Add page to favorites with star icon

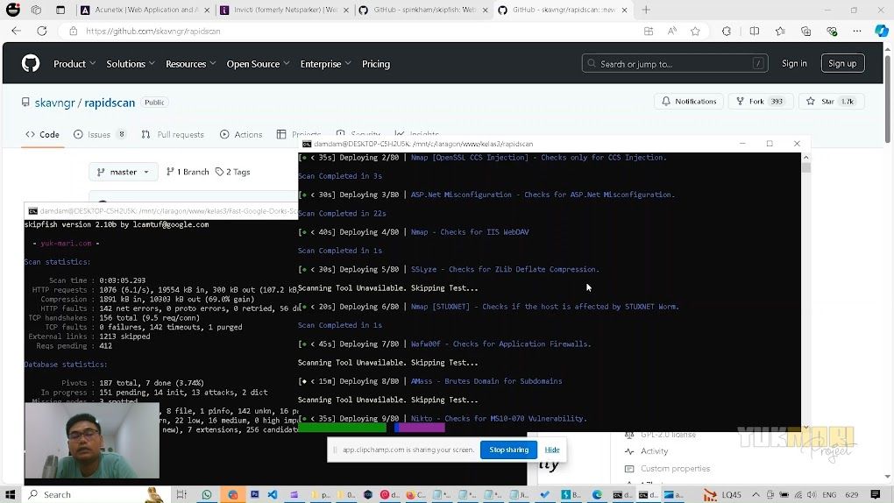[695, 32]
